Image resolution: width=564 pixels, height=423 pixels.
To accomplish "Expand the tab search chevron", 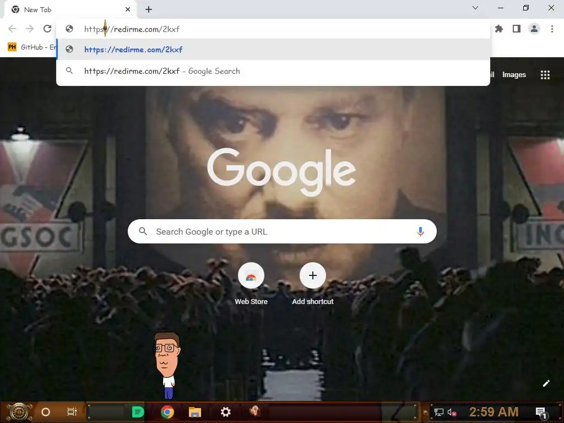I will (475, 8).
